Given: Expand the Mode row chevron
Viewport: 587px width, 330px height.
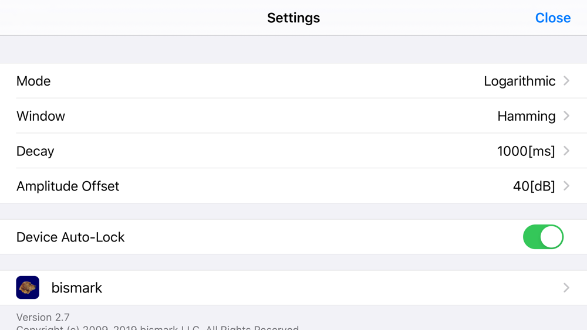Looking at the screenshot, I should point(566,81).
